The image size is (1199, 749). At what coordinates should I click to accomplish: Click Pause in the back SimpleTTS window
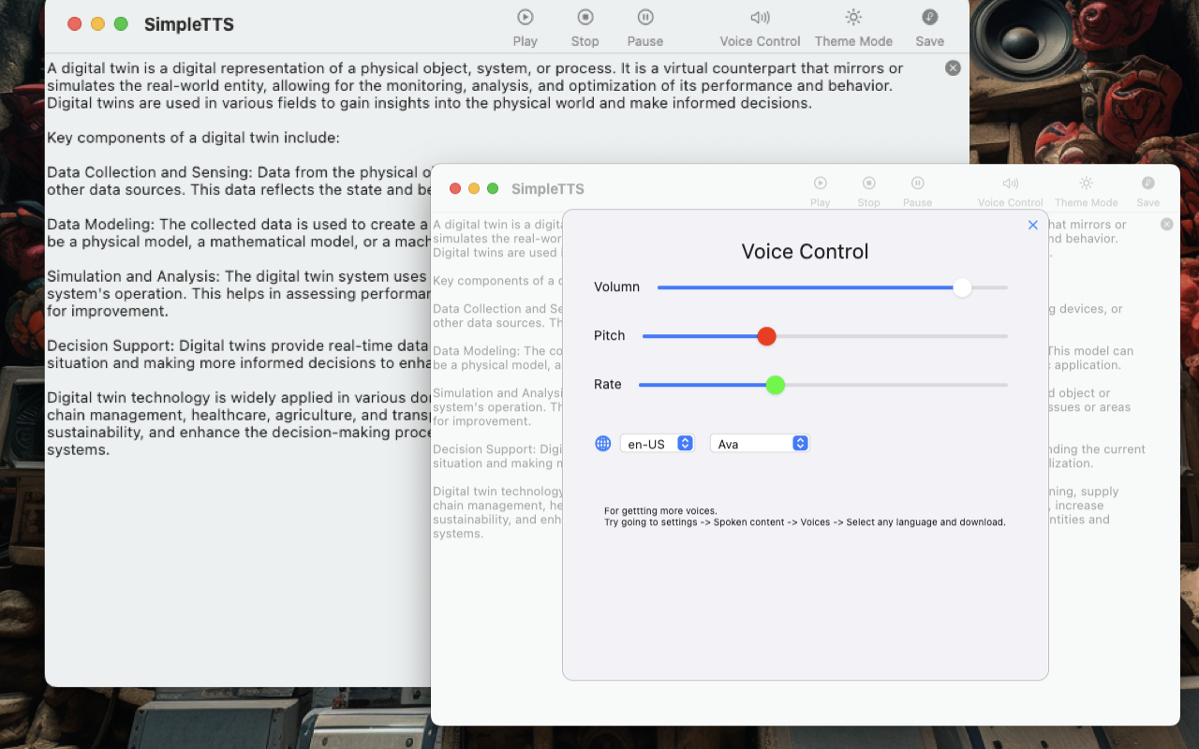644,27
